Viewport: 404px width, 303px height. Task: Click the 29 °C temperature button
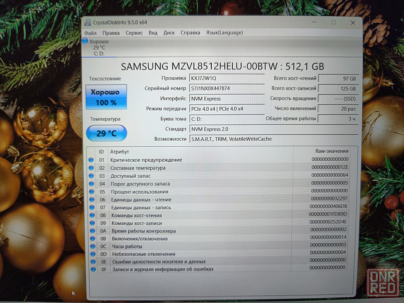(x=107, y=133)
